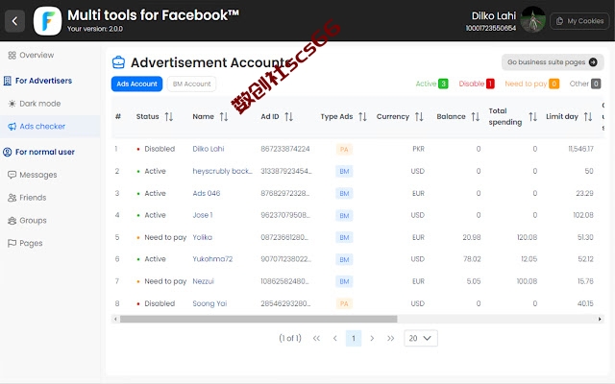This screenshot has width=615, height=384.
Task: Open My Cookies button
Action: click(x=579, y=21)
